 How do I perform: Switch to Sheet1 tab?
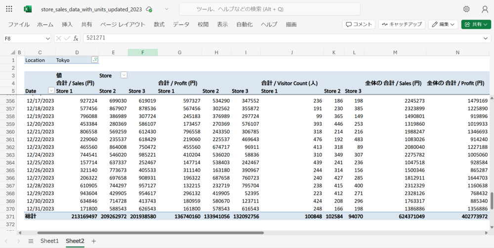click(x=49, y=241)
